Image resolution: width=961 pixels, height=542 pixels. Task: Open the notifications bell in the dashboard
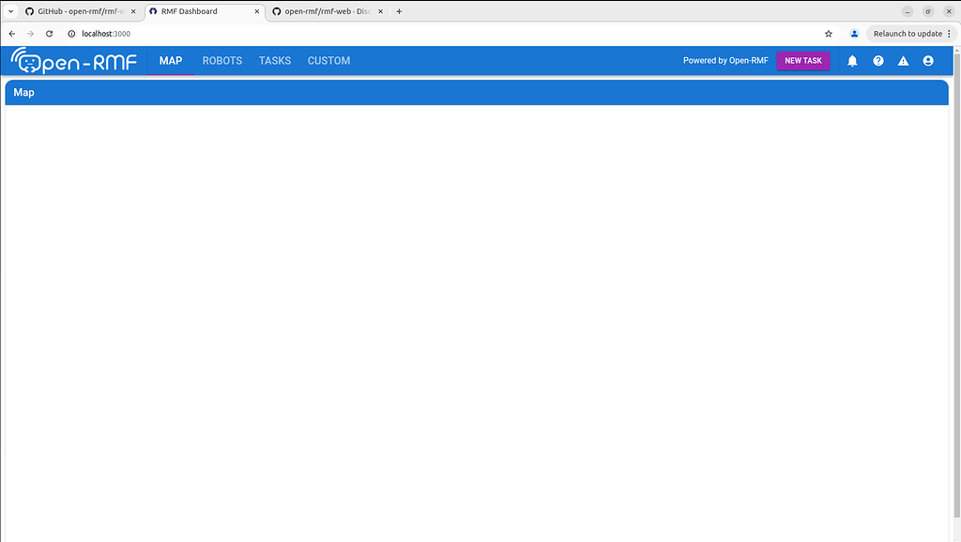coord(852,60)
